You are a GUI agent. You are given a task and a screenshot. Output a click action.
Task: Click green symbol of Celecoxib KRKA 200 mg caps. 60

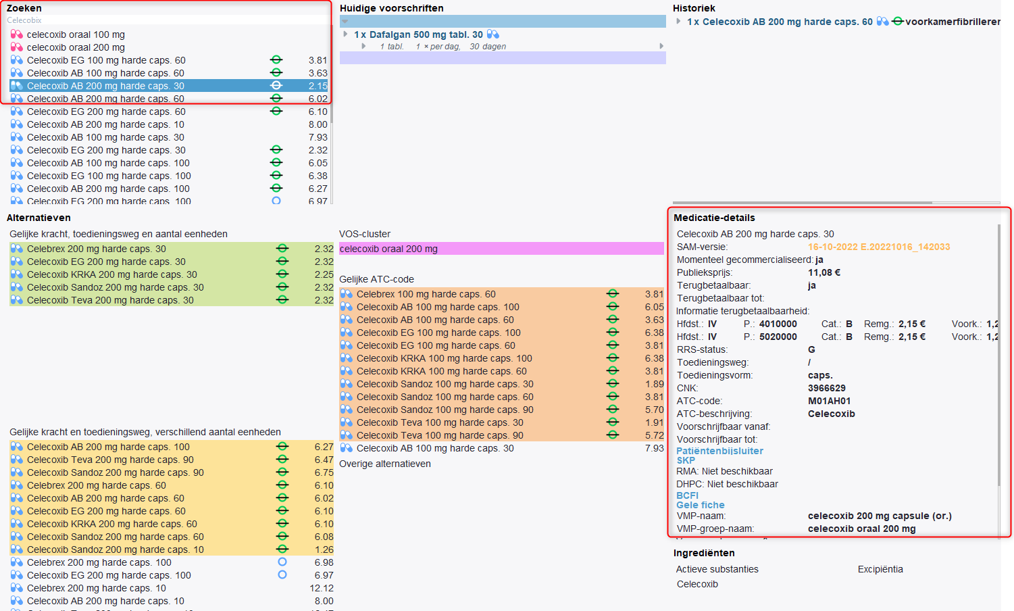pyautogui.click(x=282, y=523)
